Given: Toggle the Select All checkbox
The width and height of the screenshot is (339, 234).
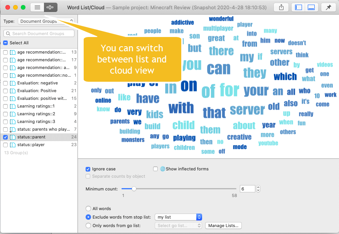Looking at the screenshot, I should (5, 43).
